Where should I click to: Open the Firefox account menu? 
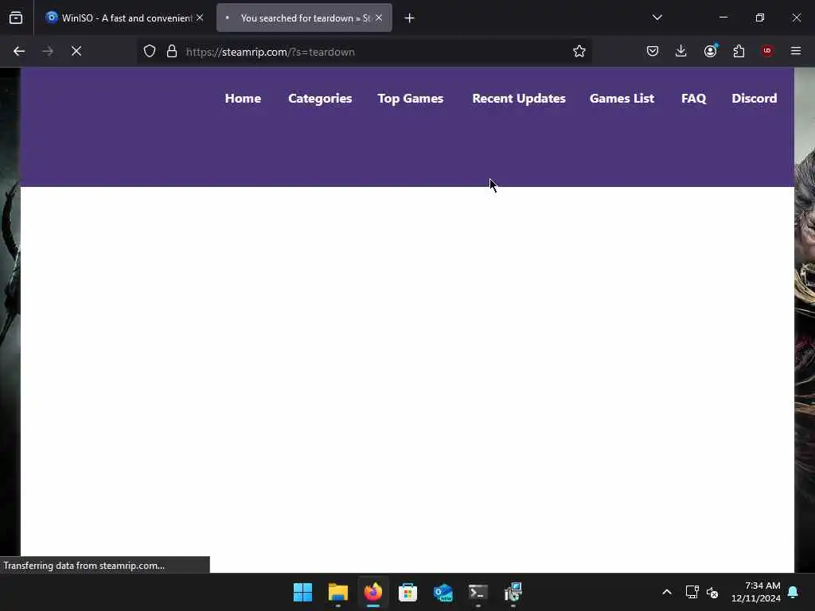click(x=710, y=51)
